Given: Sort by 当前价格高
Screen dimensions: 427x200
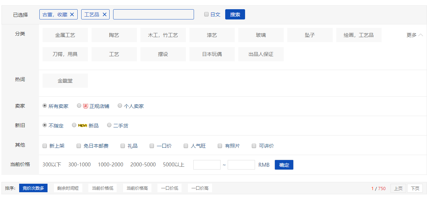Looking at the screenshot, I should [137, 188].
